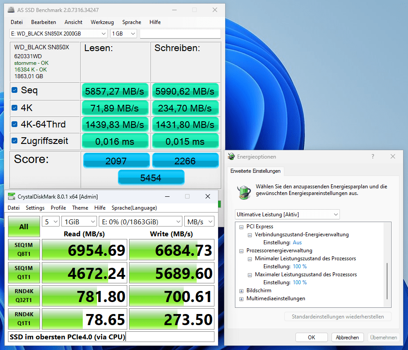408x350 pixels.
Task: Collapse the PCI Express tree node
Action: pyautogui.click(x=241, y=227)
